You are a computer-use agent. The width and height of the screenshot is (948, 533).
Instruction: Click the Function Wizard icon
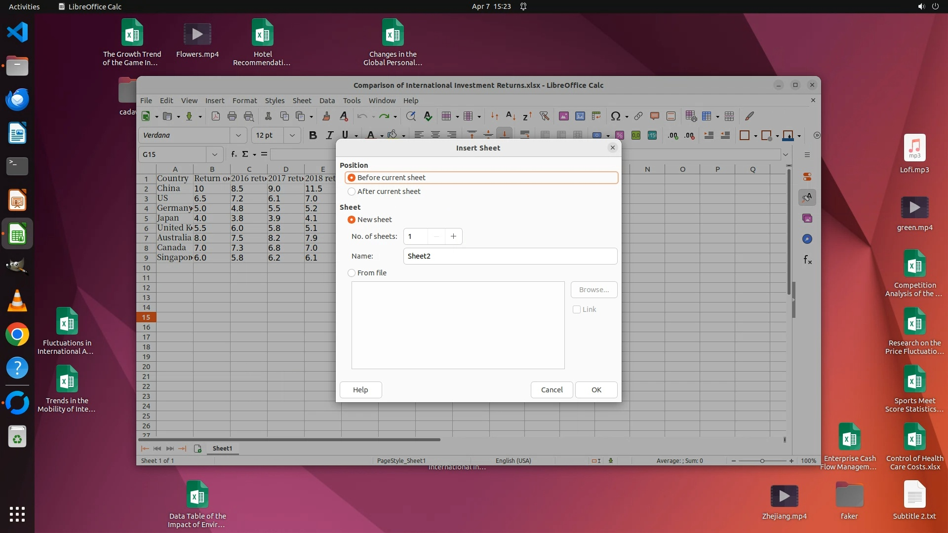[x=234, y=154]
